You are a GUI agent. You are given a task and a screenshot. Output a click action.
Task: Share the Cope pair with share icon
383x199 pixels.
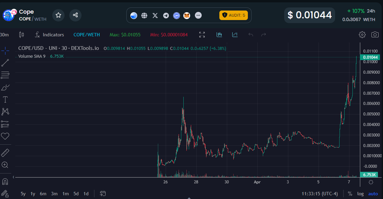click(x=75, y=15)
